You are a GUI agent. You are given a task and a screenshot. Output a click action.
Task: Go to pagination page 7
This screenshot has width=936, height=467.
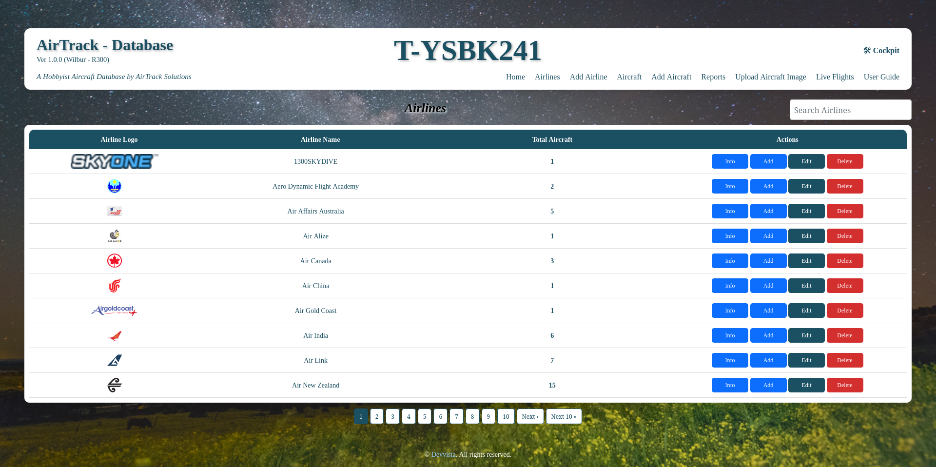456,416
